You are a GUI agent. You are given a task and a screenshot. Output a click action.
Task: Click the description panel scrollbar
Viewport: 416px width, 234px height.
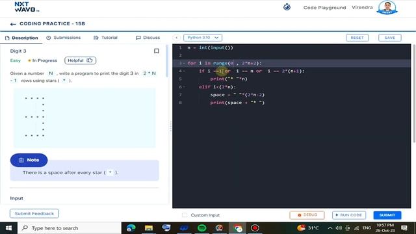pyautogui.click(x=167, y=61)
